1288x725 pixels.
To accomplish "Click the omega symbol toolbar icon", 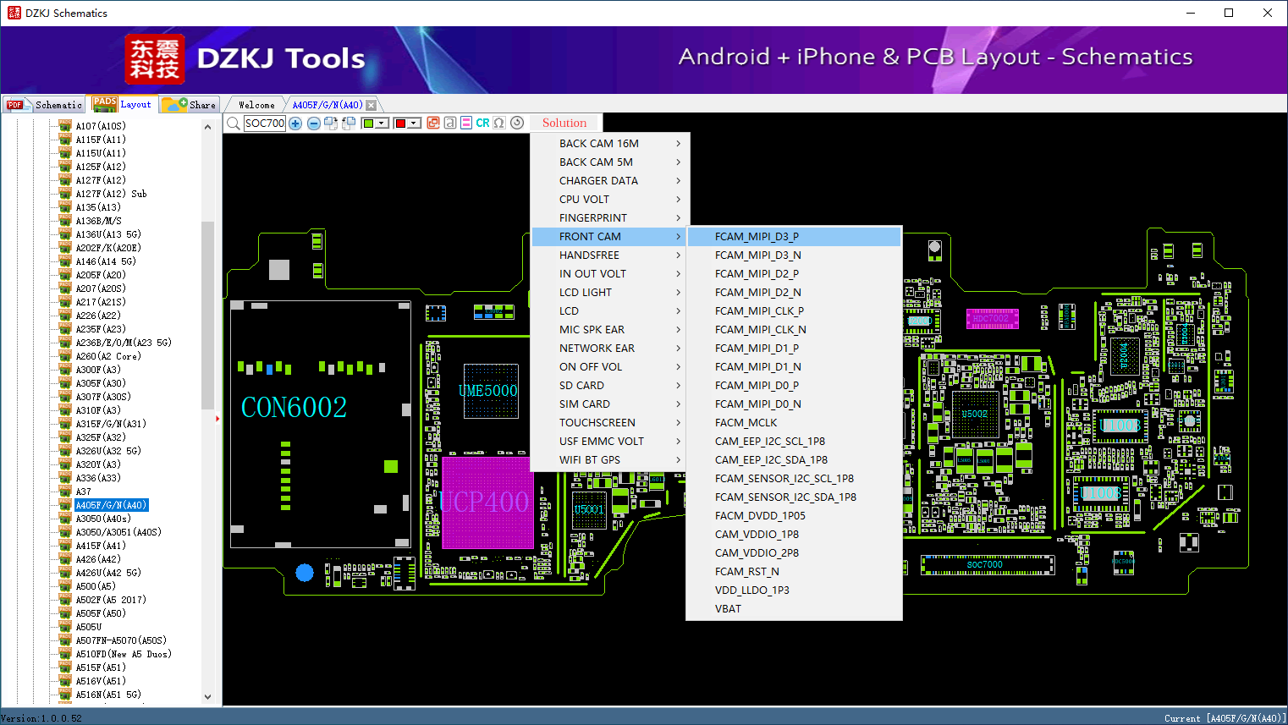I will 499,123.
